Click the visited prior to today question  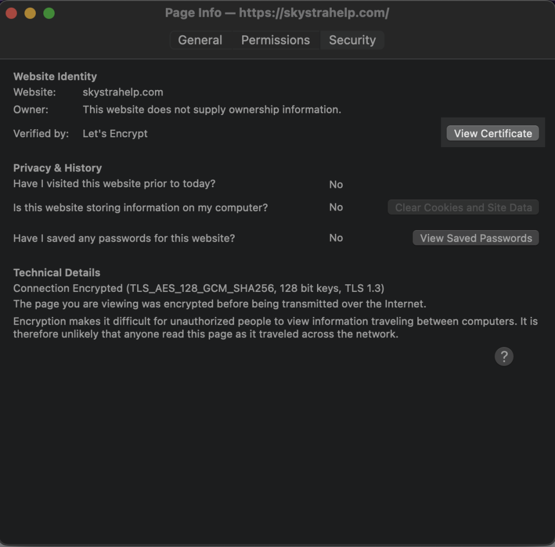tap(114, 184)
